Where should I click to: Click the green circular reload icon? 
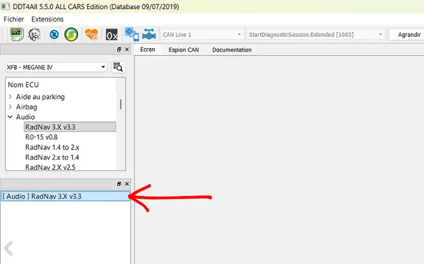pyautogui.click(x=71, y=34)
